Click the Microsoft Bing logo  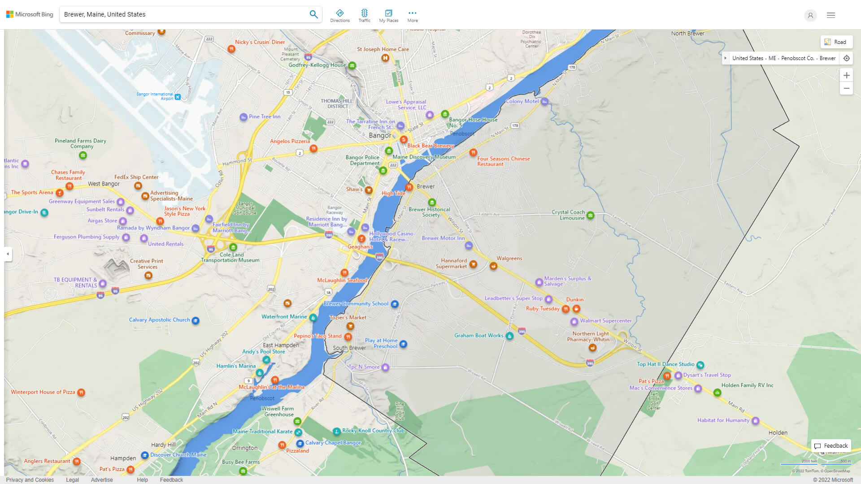point(30,14)
